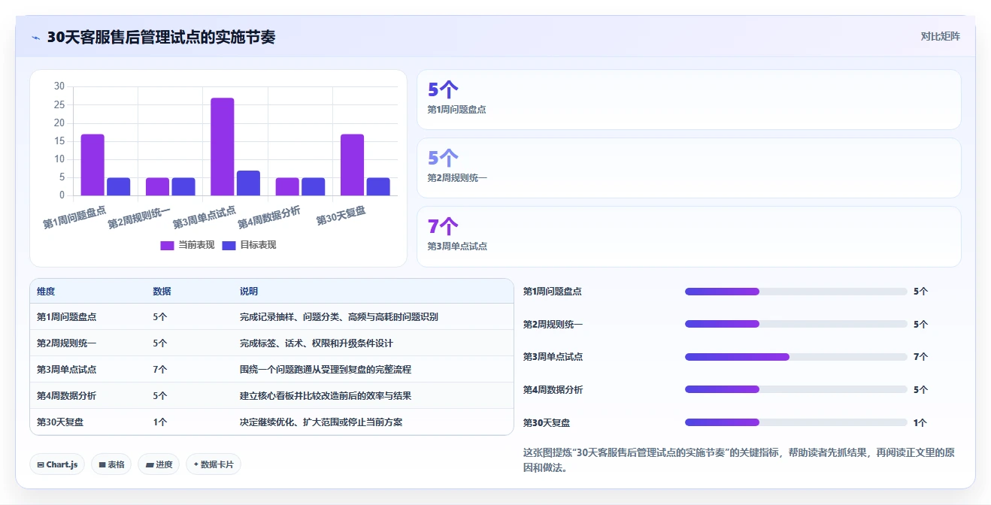Click the blue bar for 第4周数据分析

314,186
